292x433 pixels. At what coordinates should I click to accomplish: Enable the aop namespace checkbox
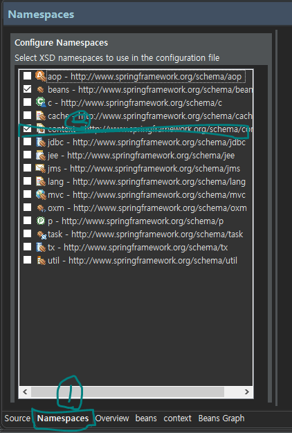[x=27, y=75]
